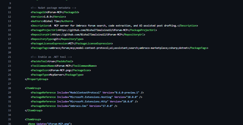The image size is (243, 125).
Task: Click line number 11 in the gutter
Action: coord(10,12)
